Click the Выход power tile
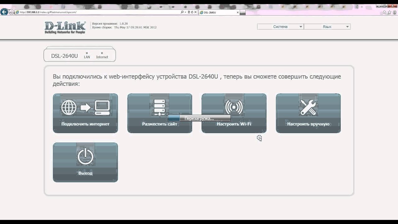This screenshot has width=398, height=224. coord(85,162)
